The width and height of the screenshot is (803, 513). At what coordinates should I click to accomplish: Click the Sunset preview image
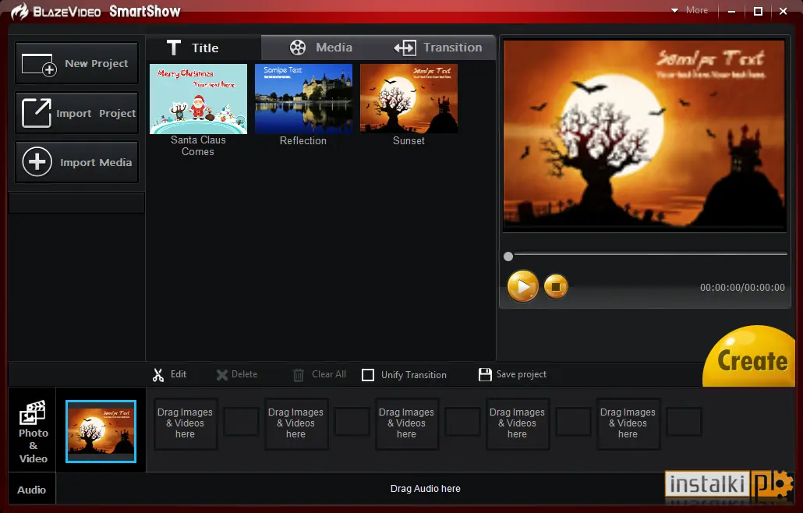click(x=645, y=136)
